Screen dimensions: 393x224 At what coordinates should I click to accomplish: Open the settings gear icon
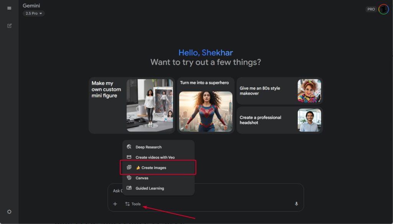[x=9, y=212]
